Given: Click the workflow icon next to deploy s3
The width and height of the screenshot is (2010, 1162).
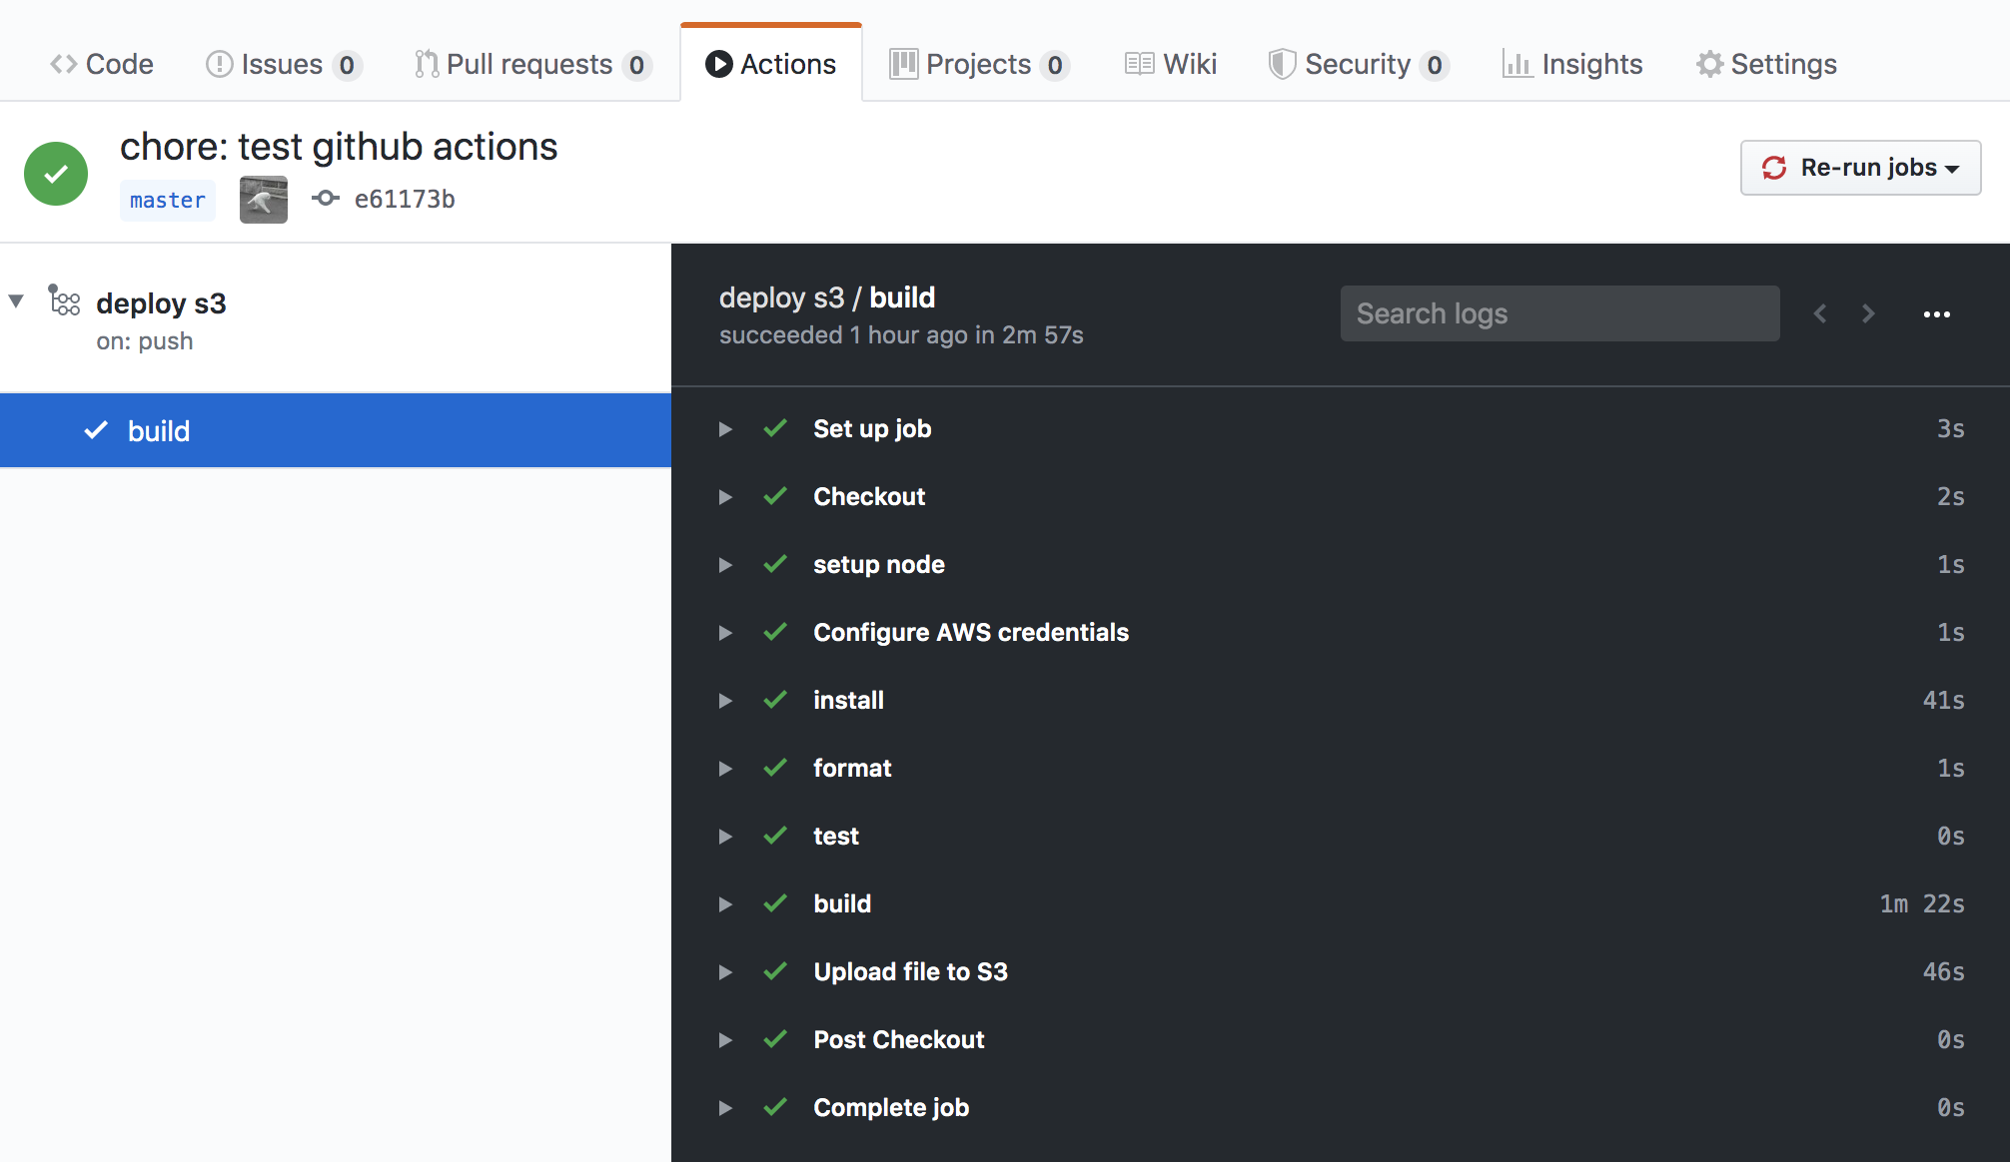Looking at the screenshot, I should pos(65,300).
